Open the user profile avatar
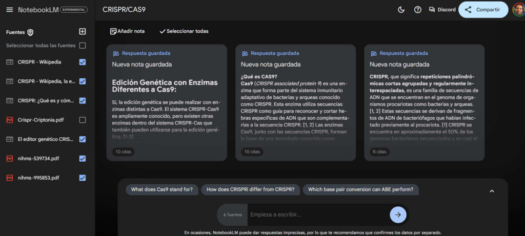The height and width of the screenshot is (236, 525). click(x=518, y=10)
